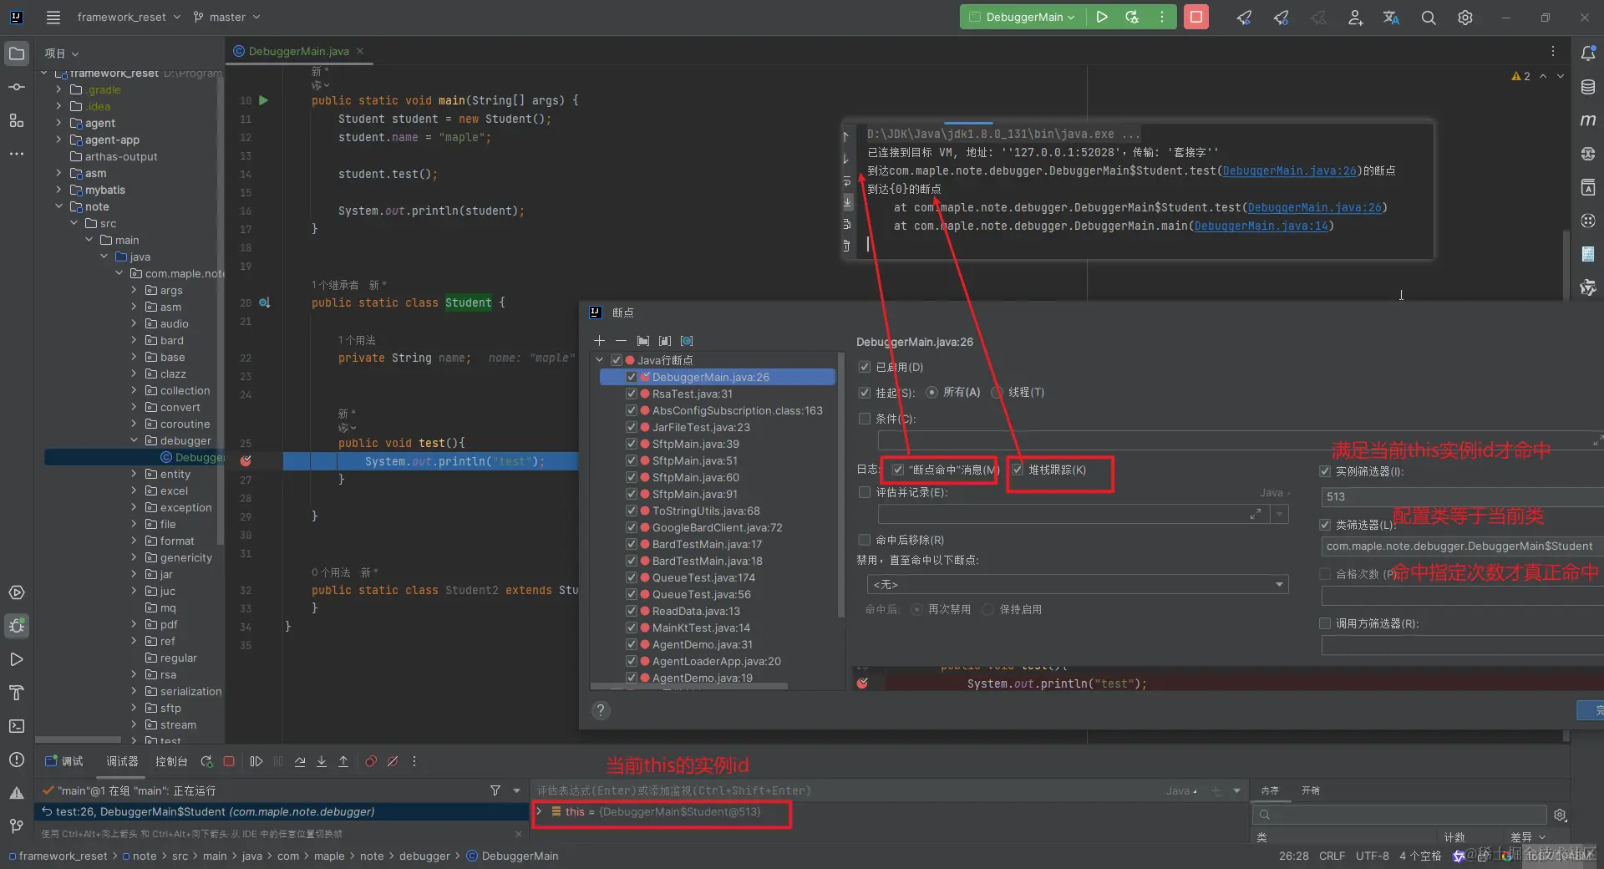Open the Terminal tool window
The height and width of the screenshot is (869, 1604).
tap(17, 726)
